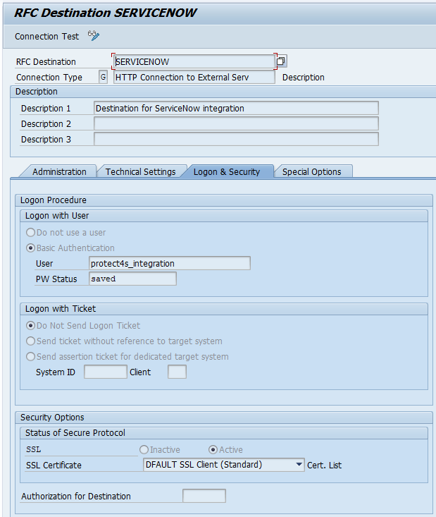Set SSL to Active

point(213,449)
